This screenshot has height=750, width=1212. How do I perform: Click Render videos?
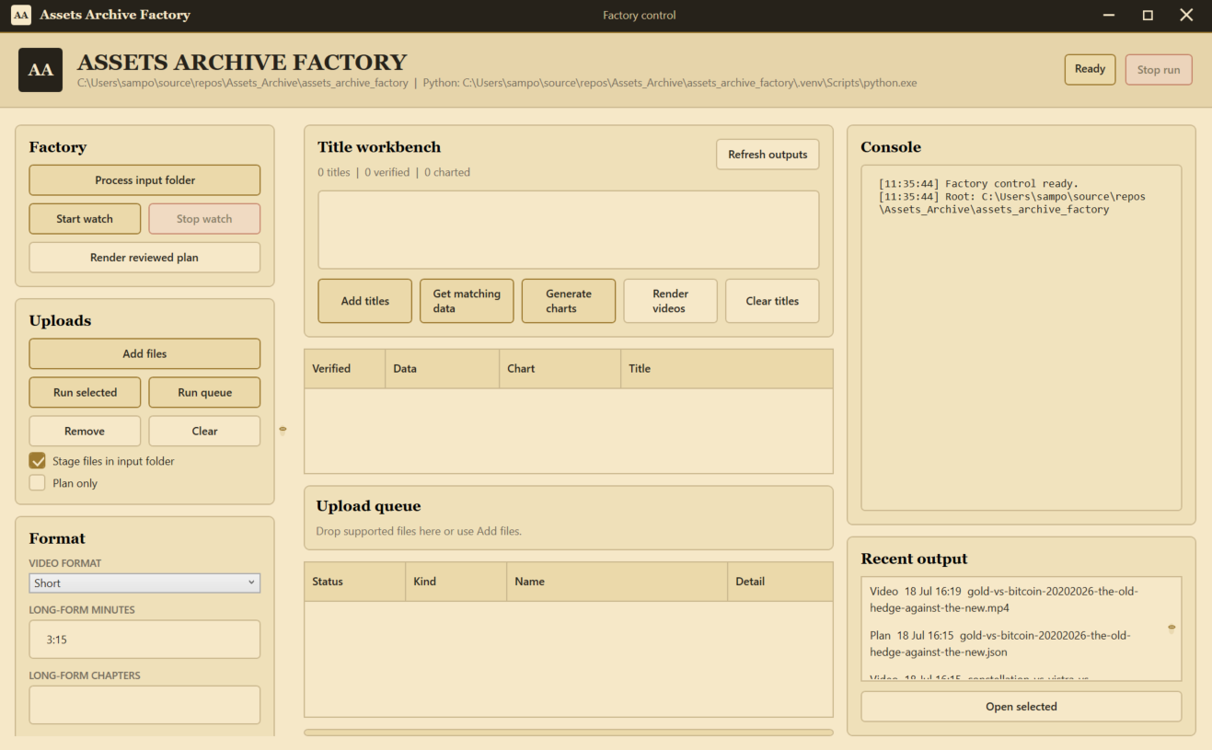(x=670, y=301)
